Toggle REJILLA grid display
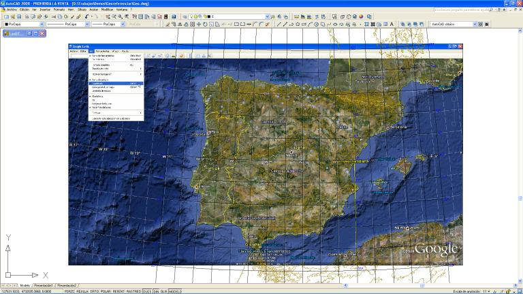Image resolution: width=523 pixels, height=294 pixels. pyautogui.click(x=82, y=291)
